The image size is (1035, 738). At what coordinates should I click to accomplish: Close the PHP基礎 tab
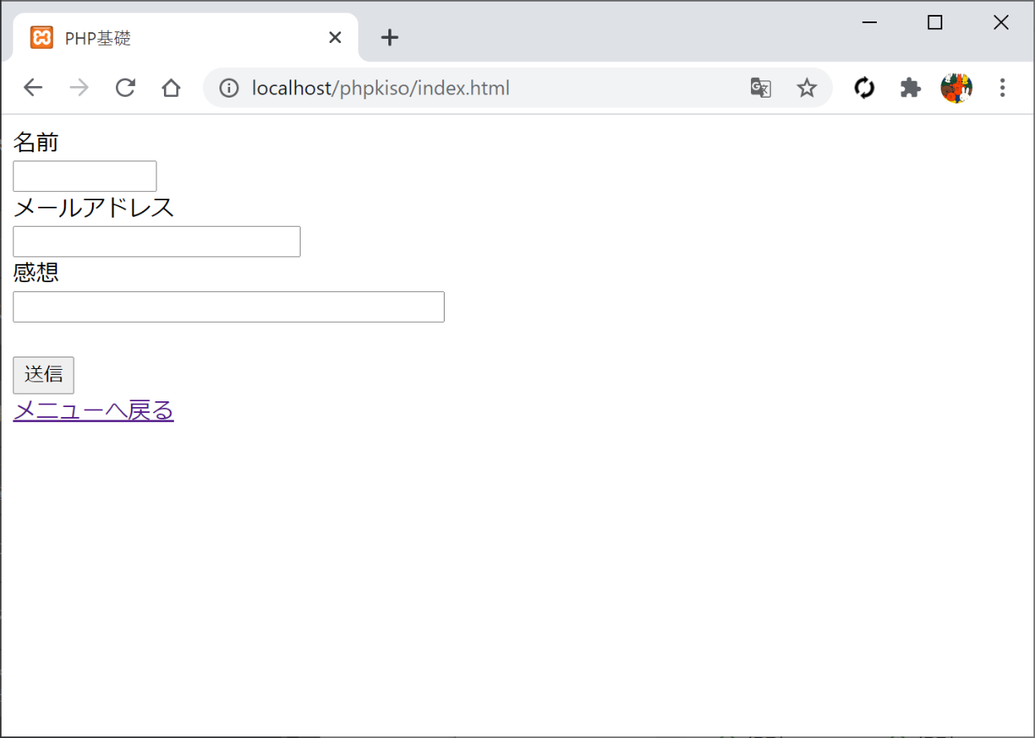[x=335, y=38]
